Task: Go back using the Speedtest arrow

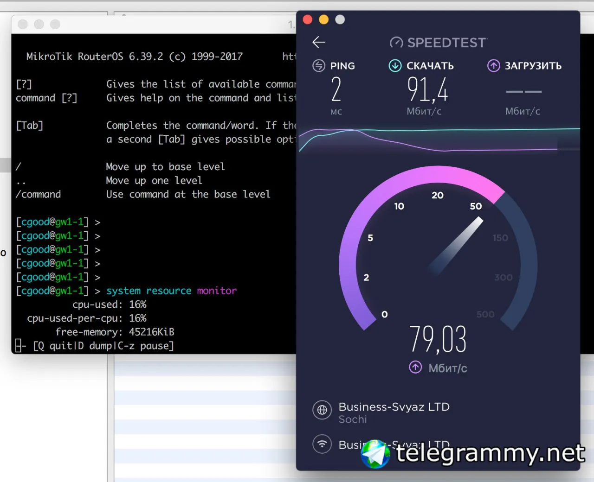Action: pos(319,42)
